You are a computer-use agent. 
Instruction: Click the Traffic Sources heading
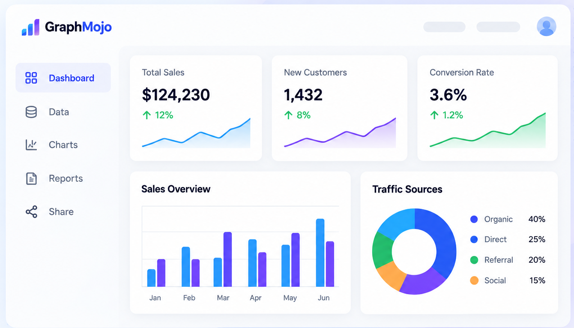coord(407,189)
